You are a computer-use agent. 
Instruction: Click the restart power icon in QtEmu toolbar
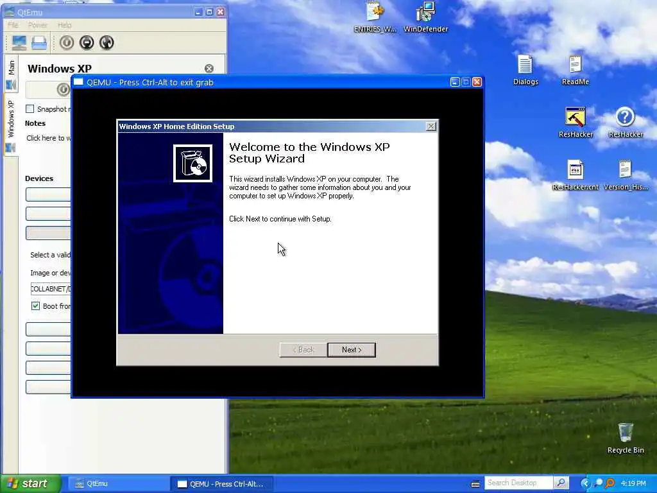point(107,42)
